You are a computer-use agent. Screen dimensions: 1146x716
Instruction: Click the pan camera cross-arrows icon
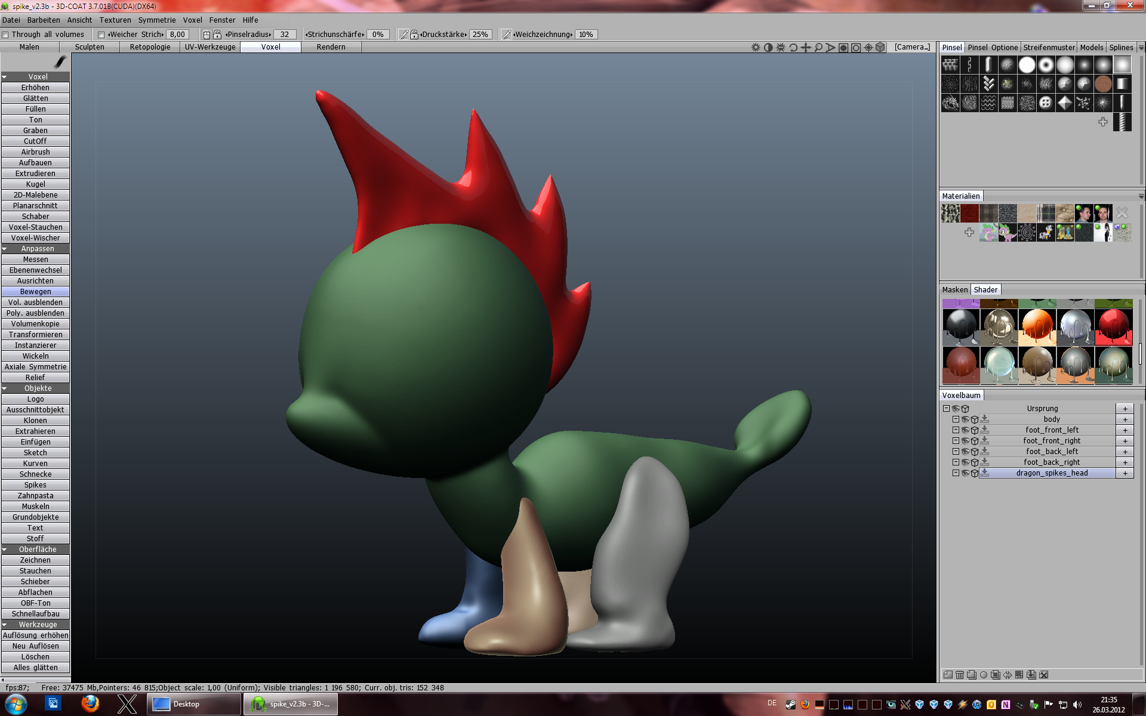tap(806, 48)
